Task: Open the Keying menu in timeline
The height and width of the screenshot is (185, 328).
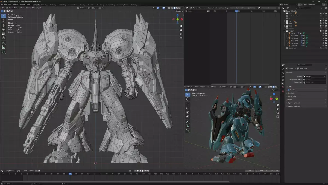Action: point(18,171)
